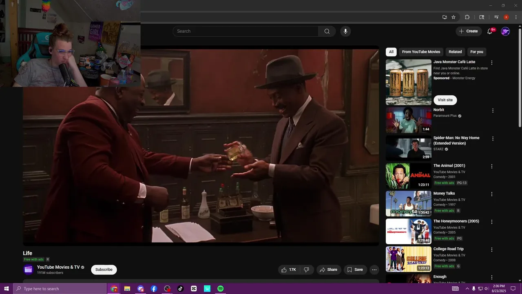Click the College Road Trip title
The height and width of the screenshot is (294, 522).
(x=449, y=249)
